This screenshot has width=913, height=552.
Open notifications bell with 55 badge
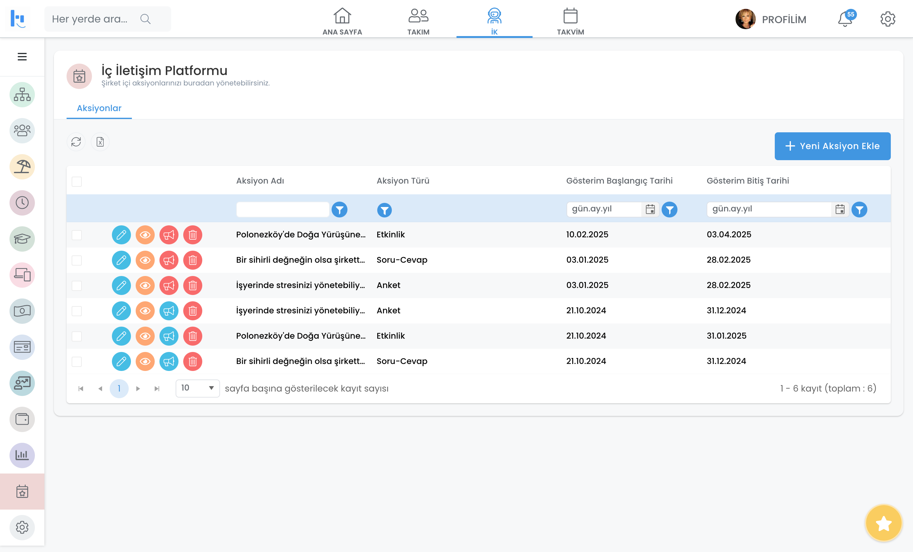click(x=845, y=19)
